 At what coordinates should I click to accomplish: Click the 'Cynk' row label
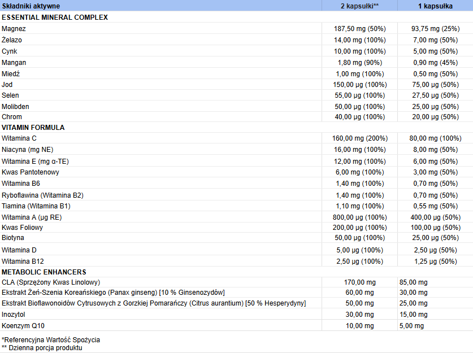tap(10, 51)
